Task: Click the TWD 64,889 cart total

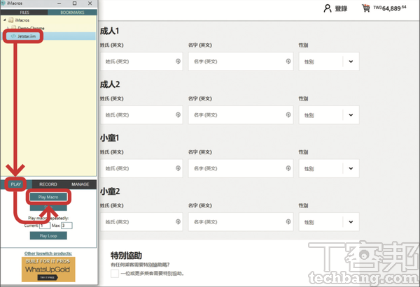Action: [390, 8]
